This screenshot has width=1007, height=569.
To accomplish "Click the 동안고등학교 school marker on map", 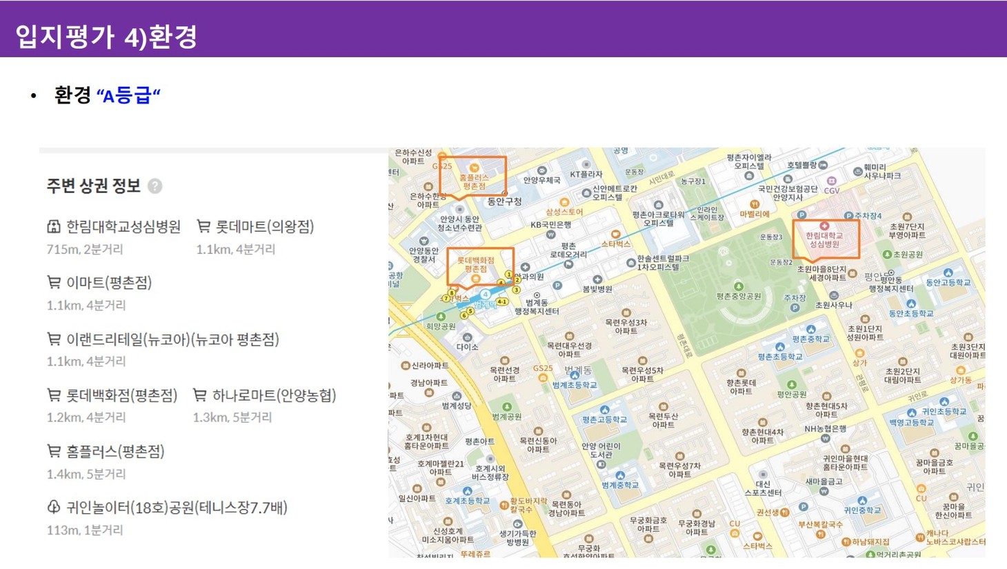I will (948, 273).
